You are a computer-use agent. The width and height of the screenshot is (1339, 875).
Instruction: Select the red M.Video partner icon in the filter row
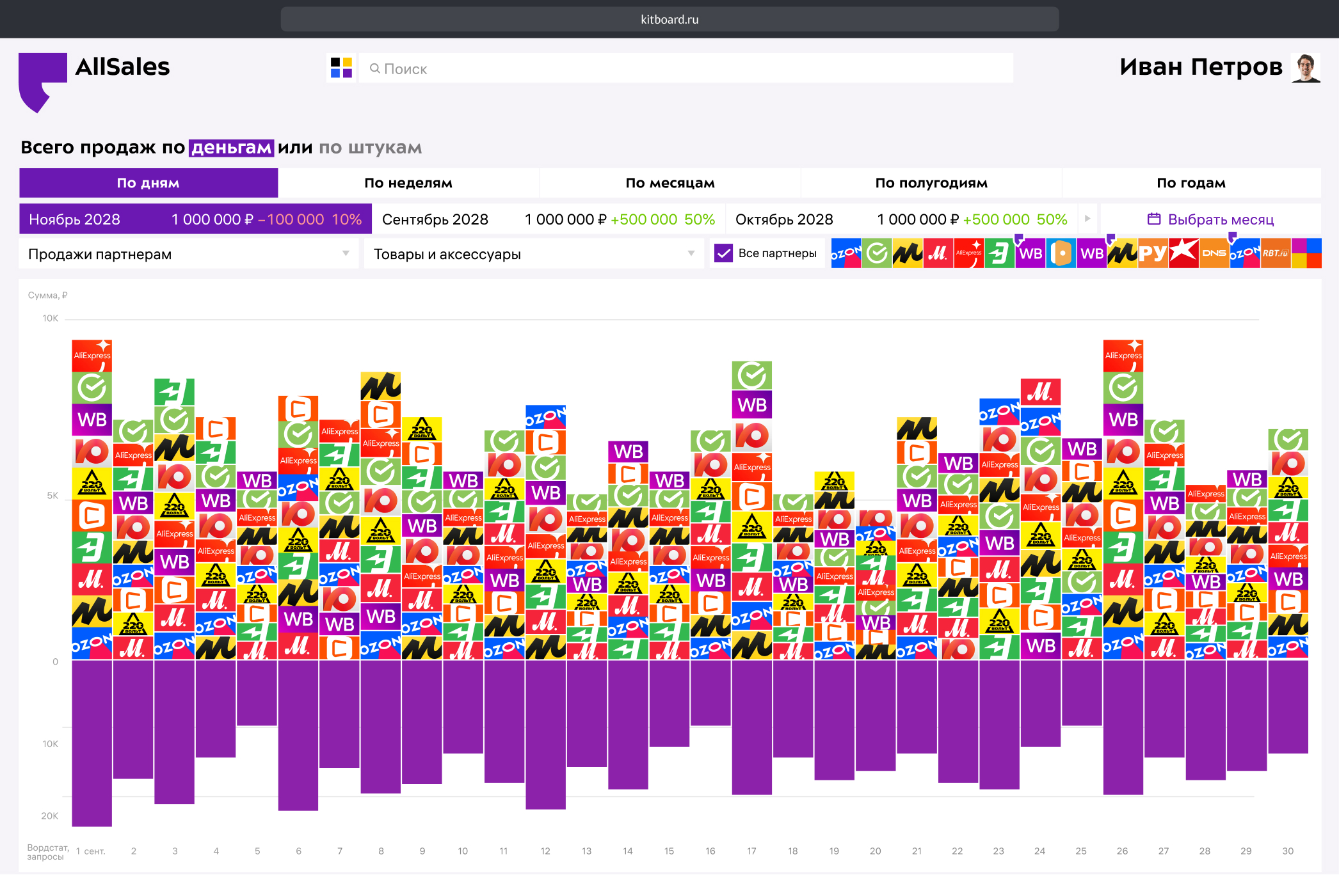938,253
